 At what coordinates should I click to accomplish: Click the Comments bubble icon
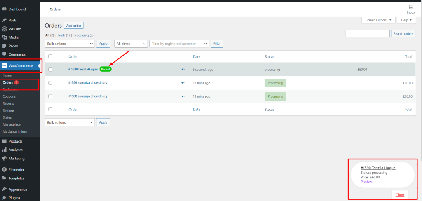pos(4,54)
